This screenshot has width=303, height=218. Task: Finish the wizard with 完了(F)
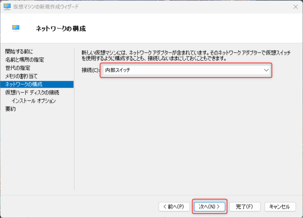[244, 207]
